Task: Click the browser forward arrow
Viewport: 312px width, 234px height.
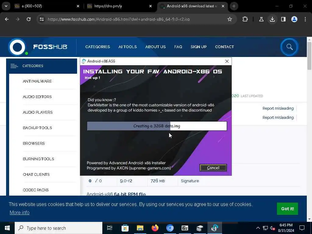Action: click(x=17, y=19)
